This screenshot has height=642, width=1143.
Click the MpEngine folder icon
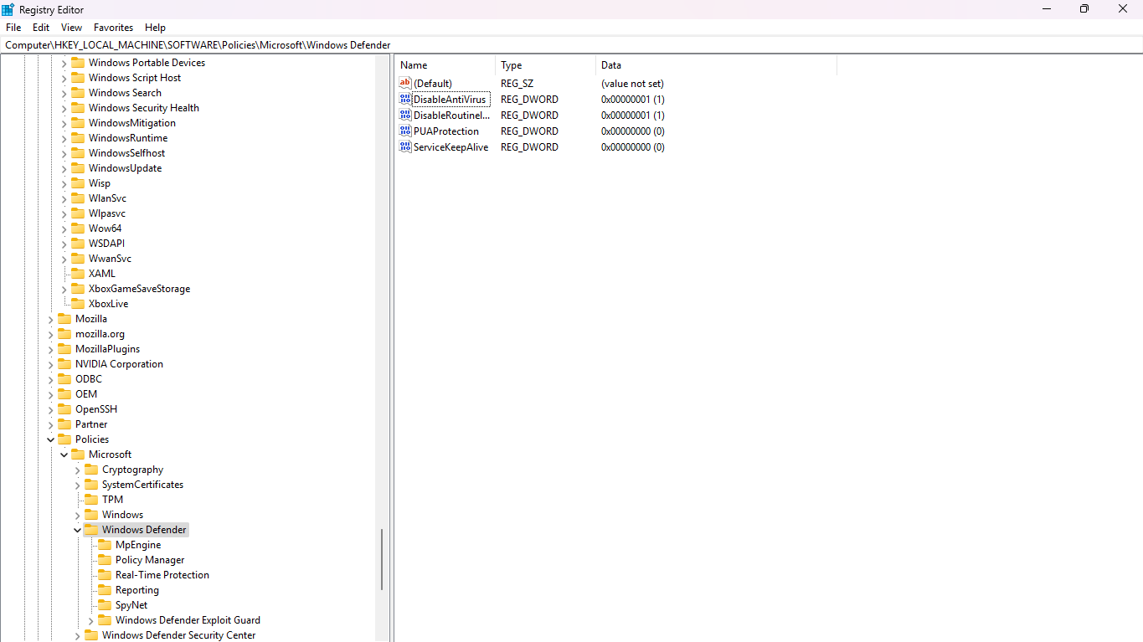click(x=105, y=545)
